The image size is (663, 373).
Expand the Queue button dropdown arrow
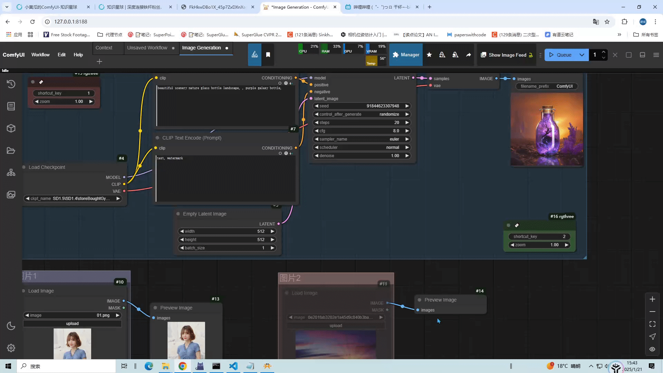click(x=582, y=55)
